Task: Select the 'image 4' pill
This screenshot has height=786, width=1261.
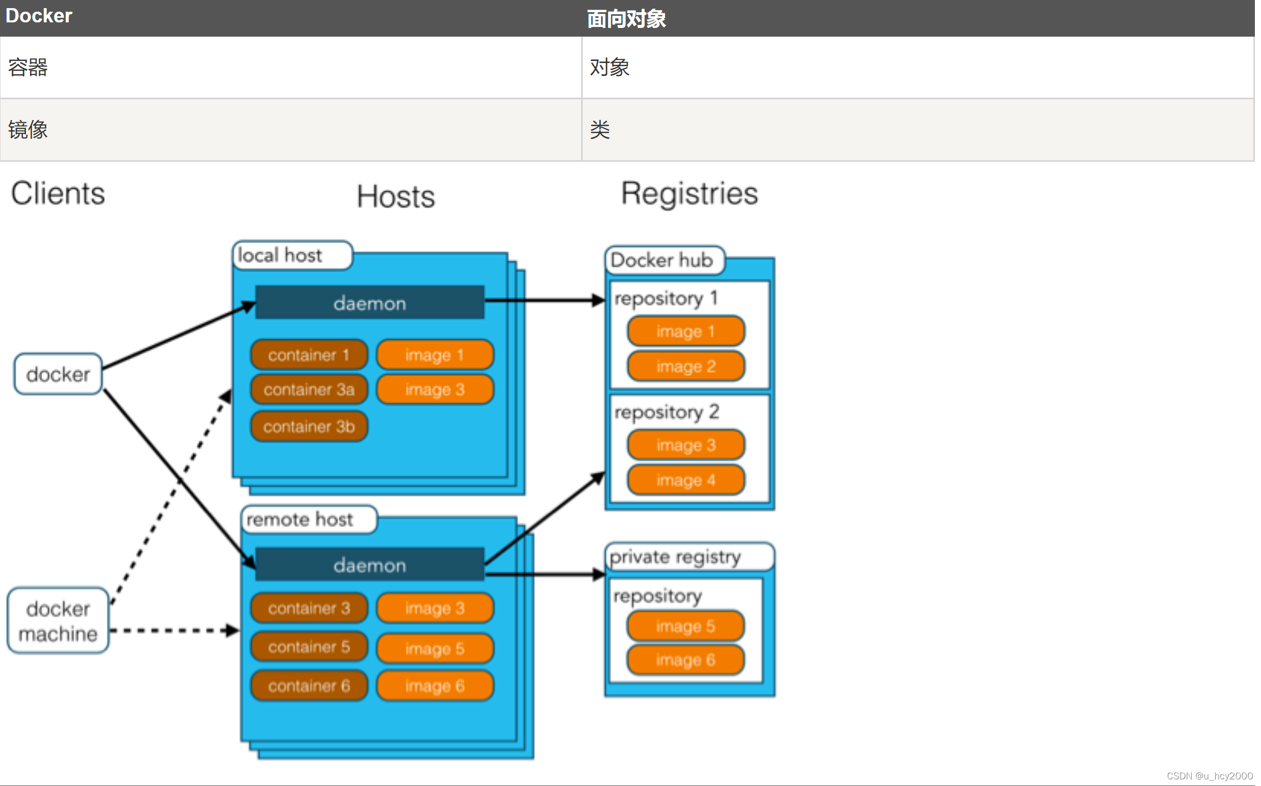Action: (x=686, y=480)
